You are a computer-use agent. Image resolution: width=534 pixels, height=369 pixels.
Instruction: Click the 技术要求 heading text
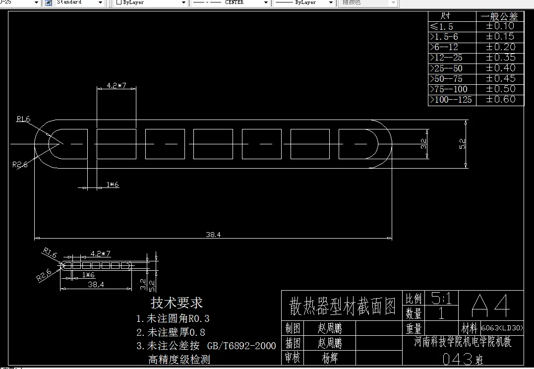pos(178,303)
